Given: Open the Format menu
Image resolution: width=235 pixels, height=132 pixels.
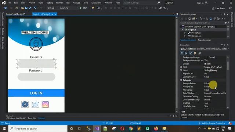Looking at the screenshot, I should pos(59,3).
